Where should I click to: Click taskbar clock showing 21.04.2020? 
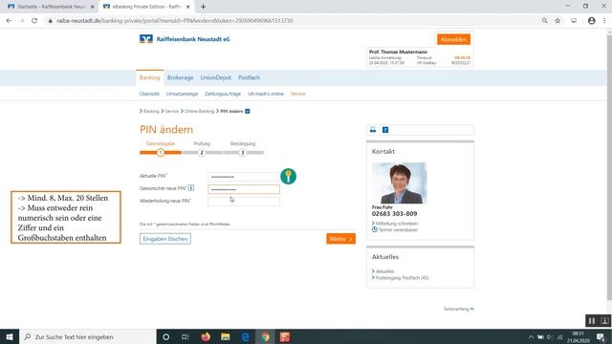pos(578,337)
